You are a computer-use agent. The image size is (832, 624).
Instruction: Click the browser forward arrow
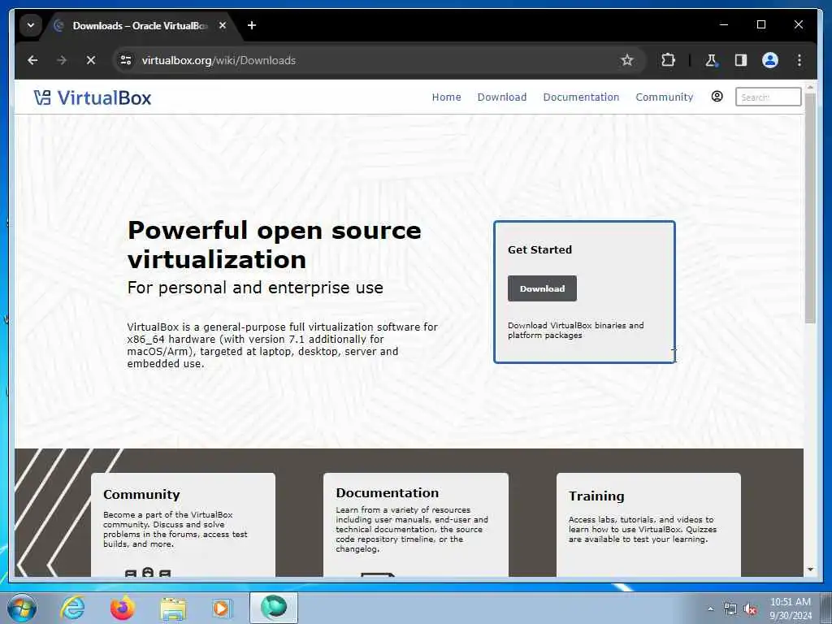click(62, 60)
